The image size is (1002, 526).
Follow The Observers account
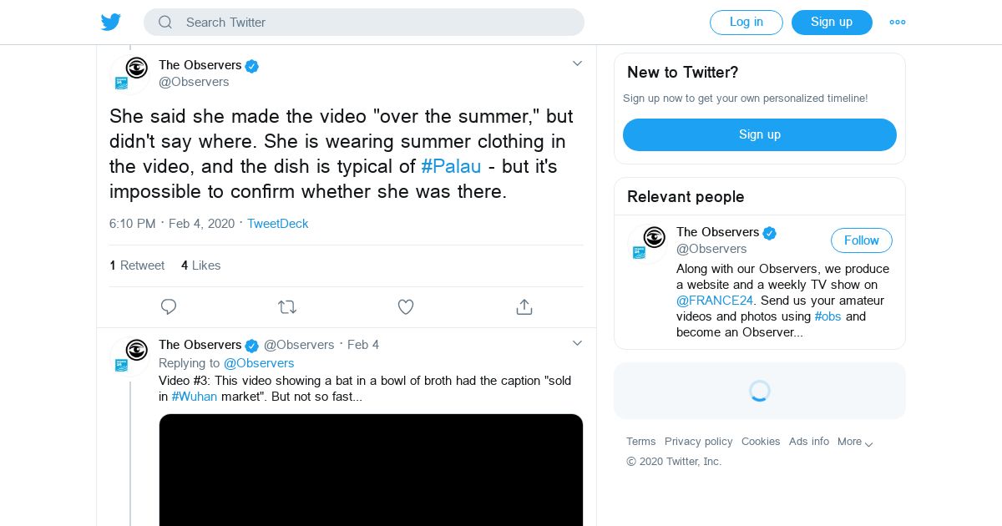[x=861, y=240]
